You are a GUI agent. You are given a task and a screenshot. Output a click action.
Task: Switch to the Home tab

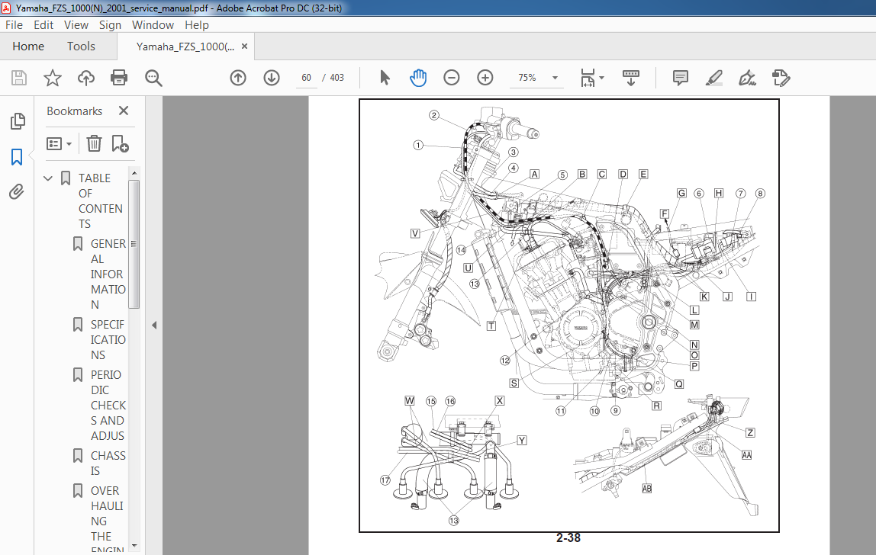click(x=28, y=47)
